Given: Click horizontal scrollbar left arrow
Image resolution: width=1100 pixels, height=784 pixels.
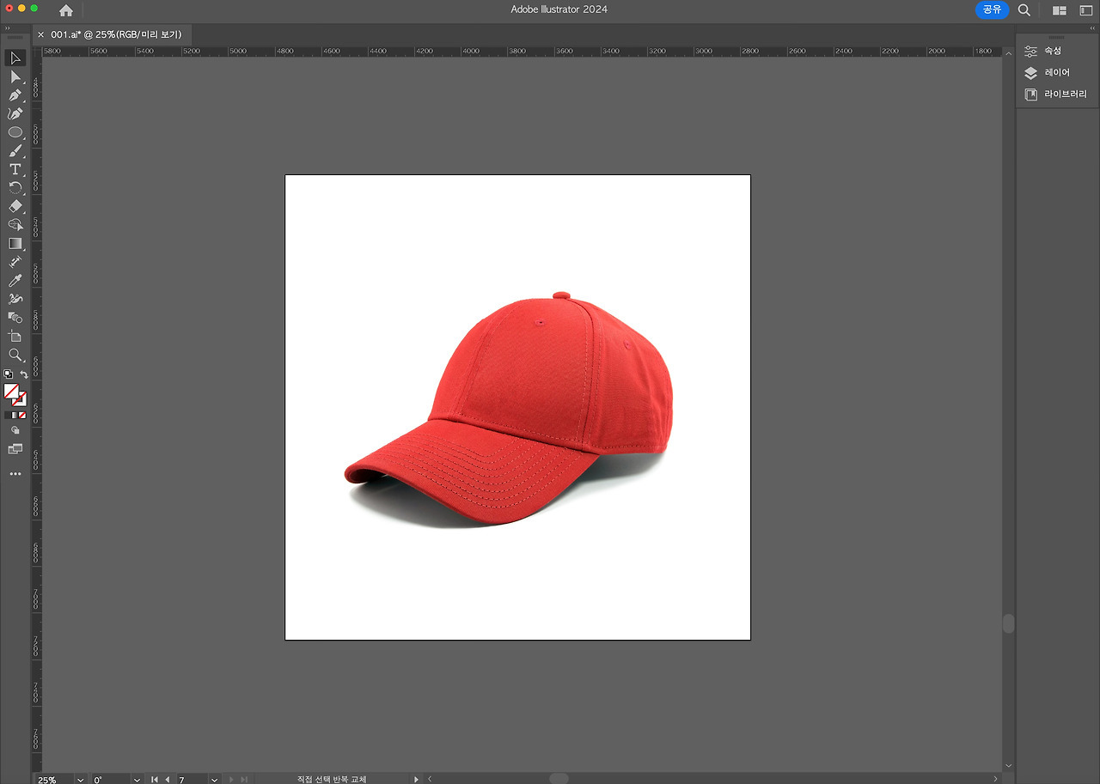Looking at the screenshot, I should [430, 779].
